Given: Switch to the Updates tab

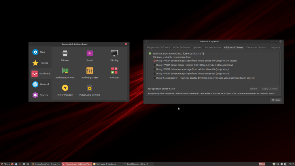Looking at the screenshot, I should point(197,48).
